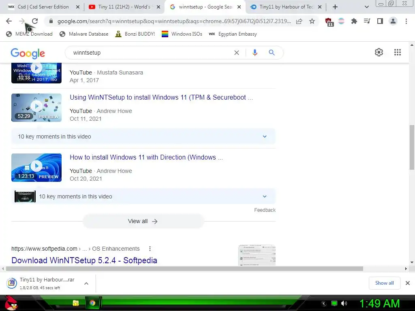This screenshot has width=415, height=311.
Task: Play the 1:23:13 video thumbnail
Action: [36, 168]
